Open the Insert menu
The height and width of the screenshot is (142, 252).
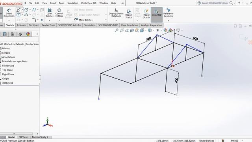coord(53,3)
